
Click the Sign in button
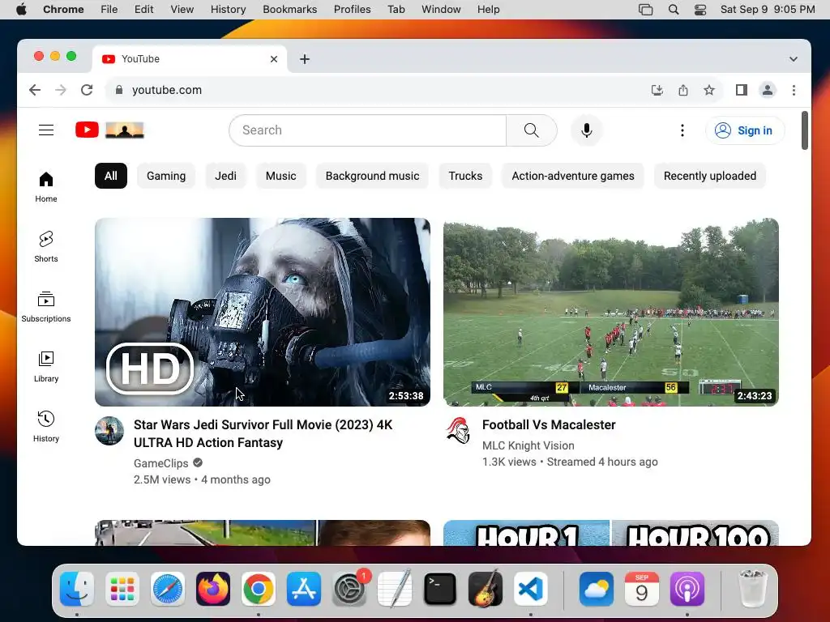click(745, 130)
